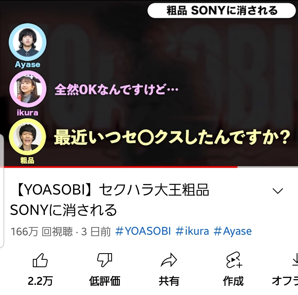Tap the 共有 share label
The width and height of the screenshot is (298, 295).
pyautogui.click(x=169, y=281)
